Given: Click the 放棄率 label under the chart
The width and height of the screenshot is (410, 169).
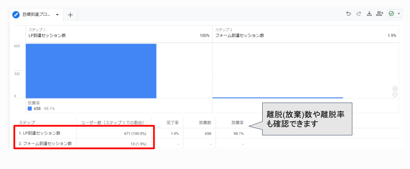Looking at the screenshot, I should [x=34, y=103].
